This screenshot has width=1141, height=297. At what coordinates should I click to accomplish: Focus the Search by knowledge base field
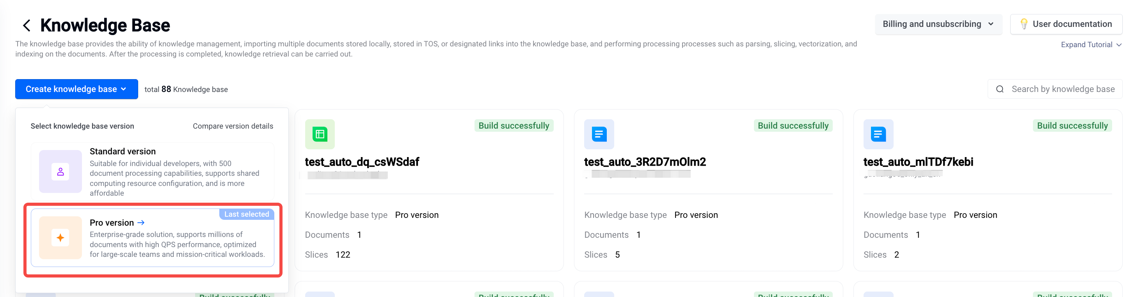tap(1063, 89)
